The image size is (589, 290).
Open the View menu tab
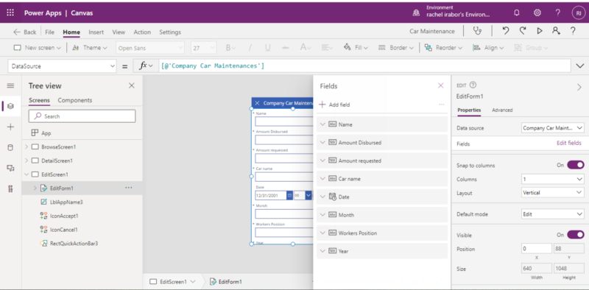point(119,32)
